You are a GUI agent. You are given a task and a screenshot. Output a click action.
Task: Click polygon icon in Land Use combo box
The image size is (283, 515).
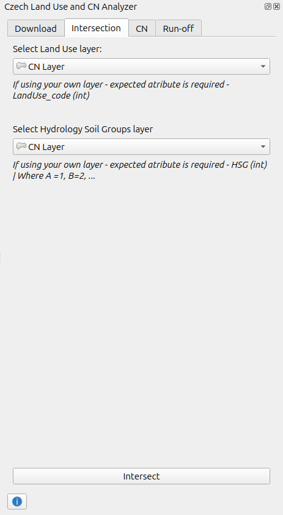21,66
